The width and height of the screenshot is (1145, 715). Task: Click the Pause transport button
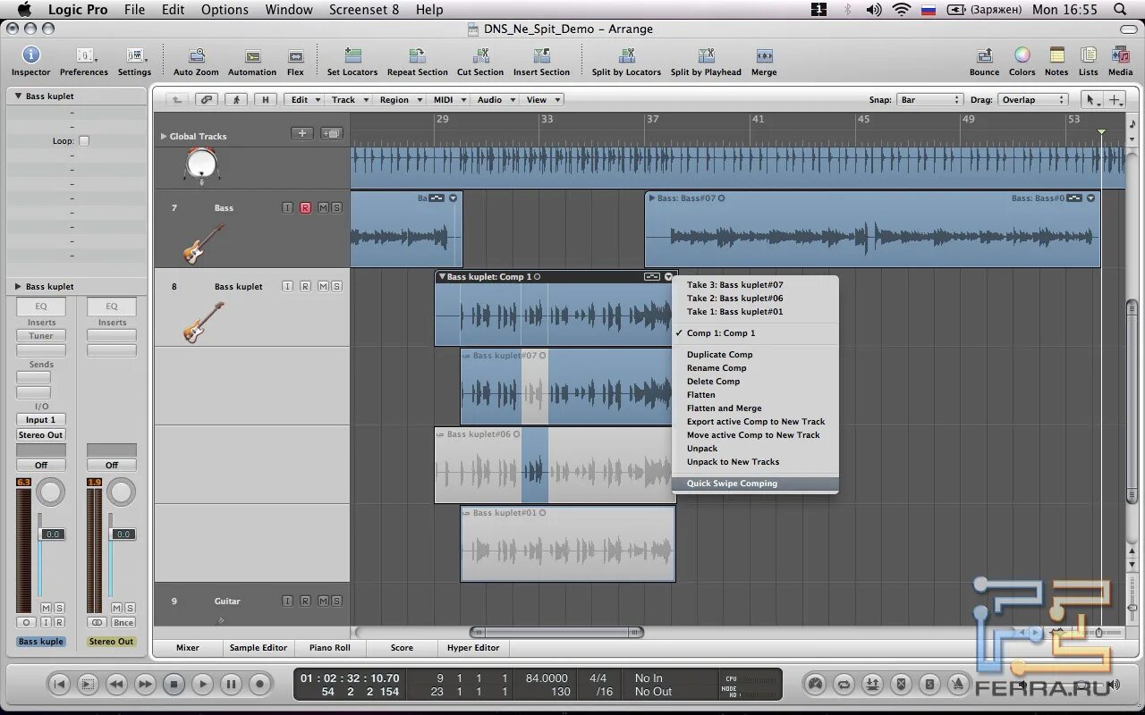click(x=231, y=685)
